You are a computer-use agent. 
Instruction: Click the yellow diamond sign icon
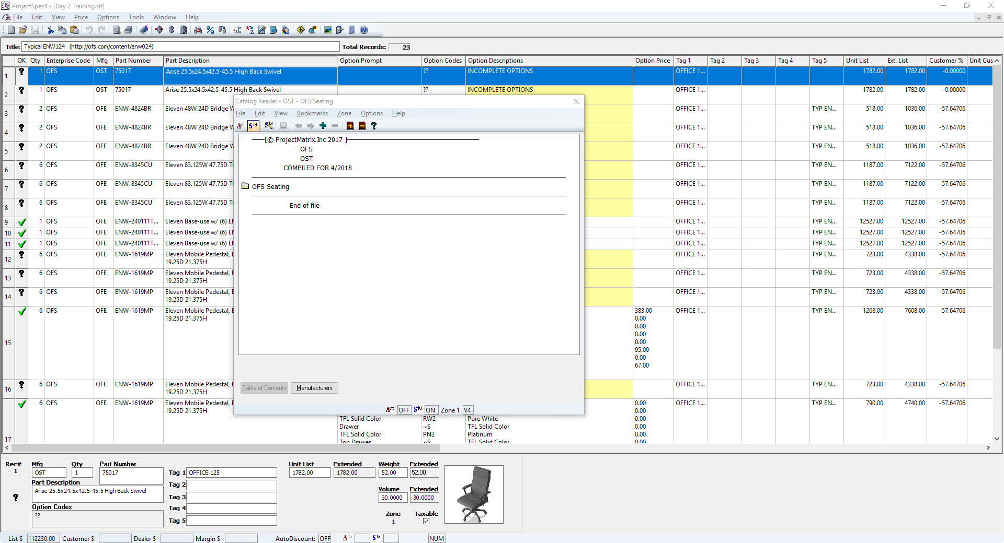[x=301, y=30]
